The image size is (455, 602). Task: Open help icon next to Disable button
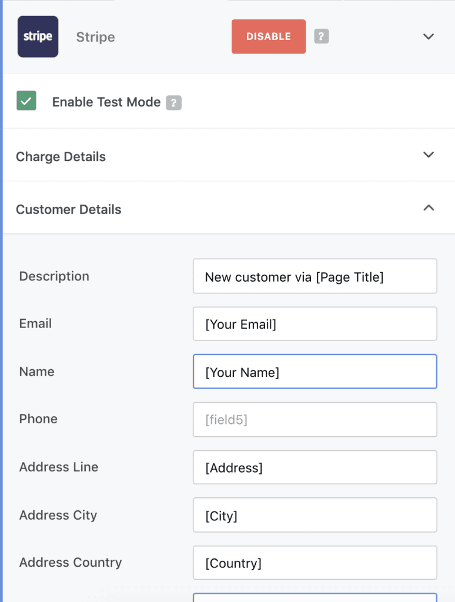click(x=322, y=36)
